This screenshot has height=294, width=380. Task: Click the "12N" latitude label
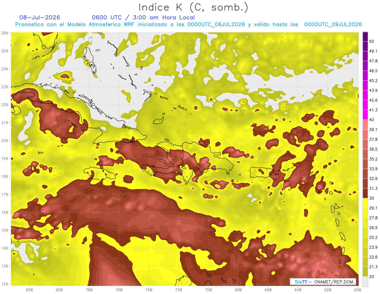(x=4, y=284)
